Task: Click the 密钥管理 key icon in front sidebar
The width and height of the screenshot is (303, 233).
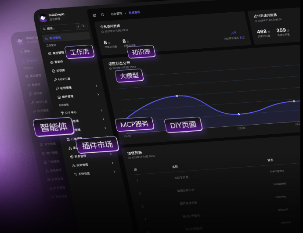Action: pyautogui.click(x=57, y=88)
